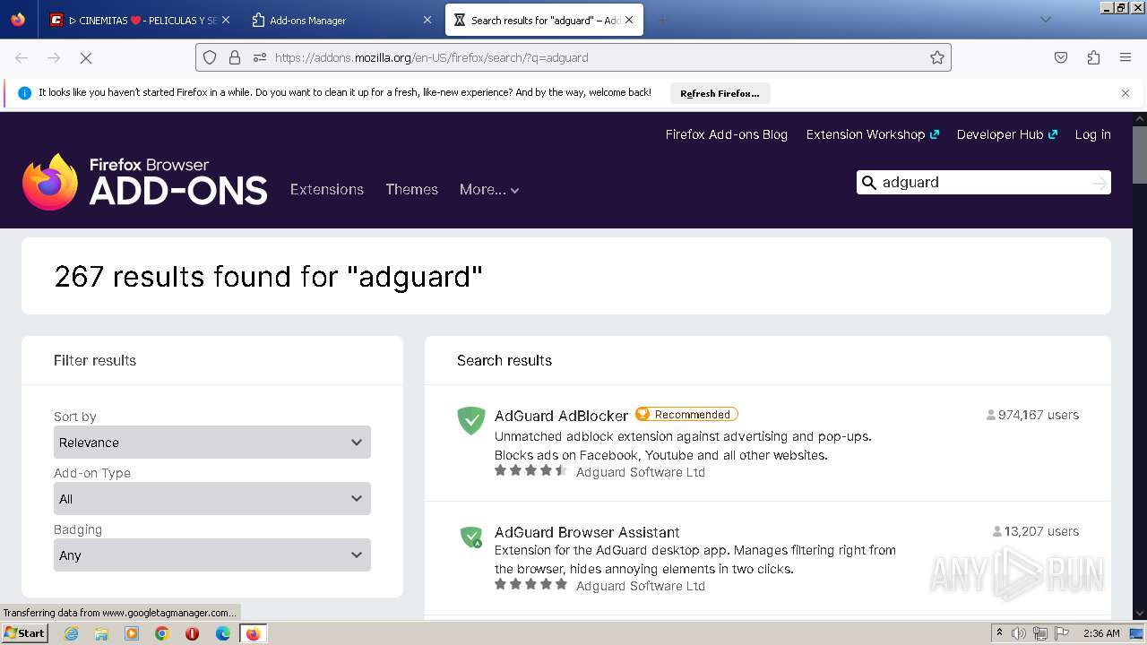This screenshot has height=645, width=1147.
Task: Open the Sort by Relevance dropdown
Action: [212, 443]
